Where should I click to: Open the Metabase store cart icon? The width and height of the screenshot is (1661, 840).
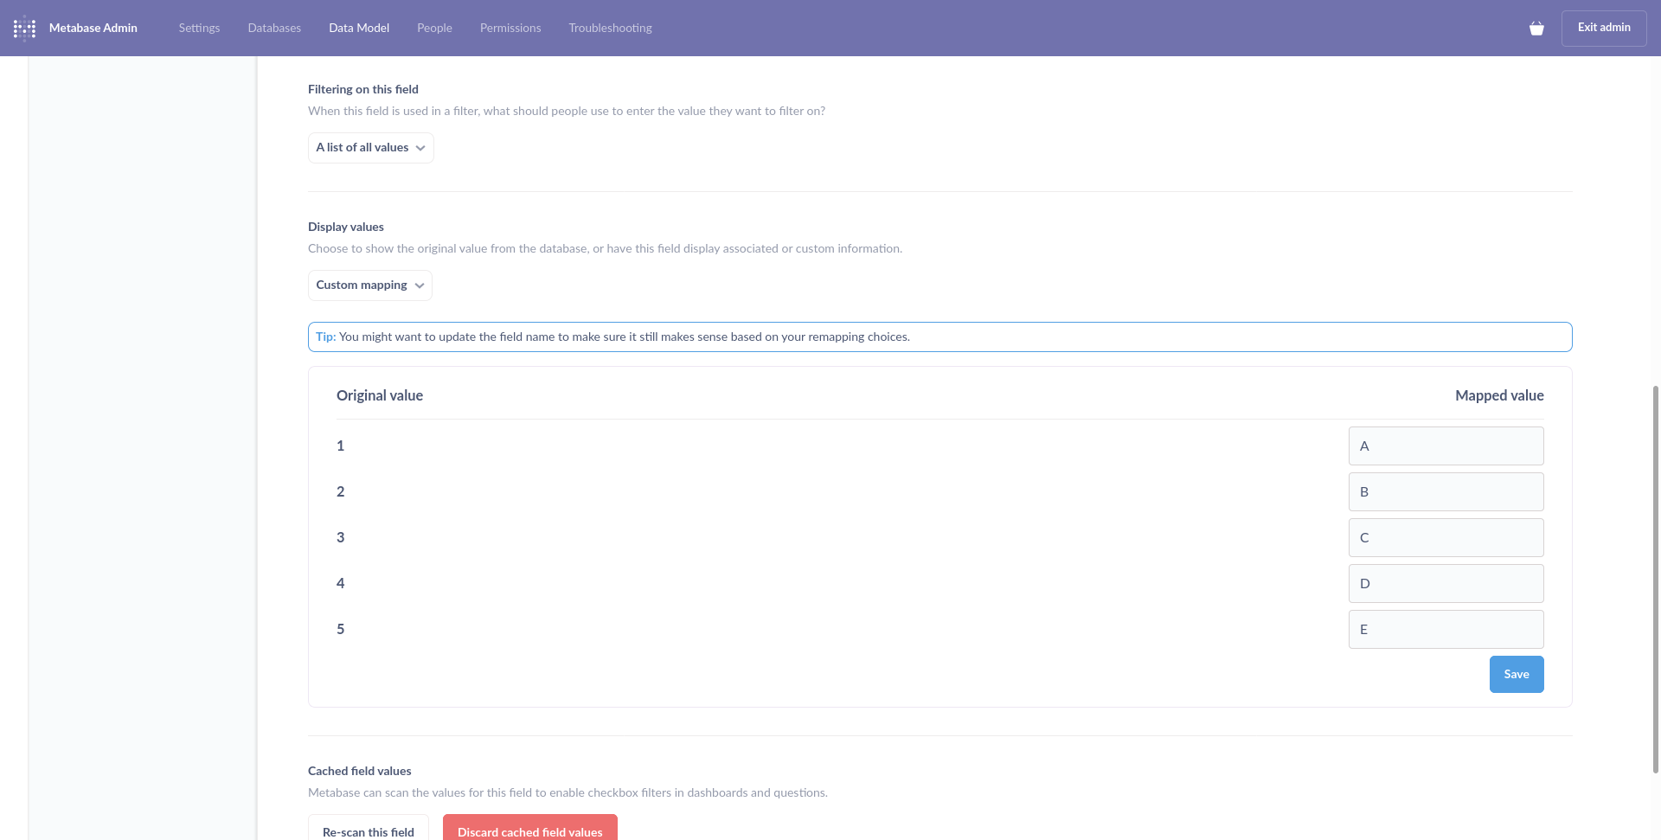[1536, 28]
